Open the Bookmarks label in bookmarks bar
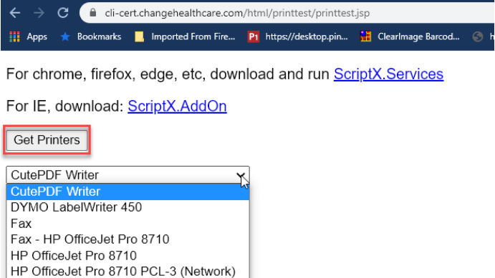 click(x=99, y=37)
